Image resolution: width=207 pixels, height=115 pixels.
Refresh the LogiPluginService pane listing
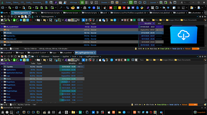click(15, 56)
